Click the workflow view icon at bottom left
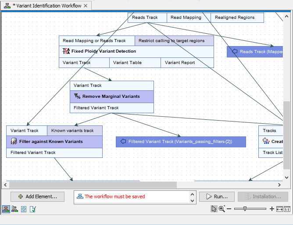 6,209
